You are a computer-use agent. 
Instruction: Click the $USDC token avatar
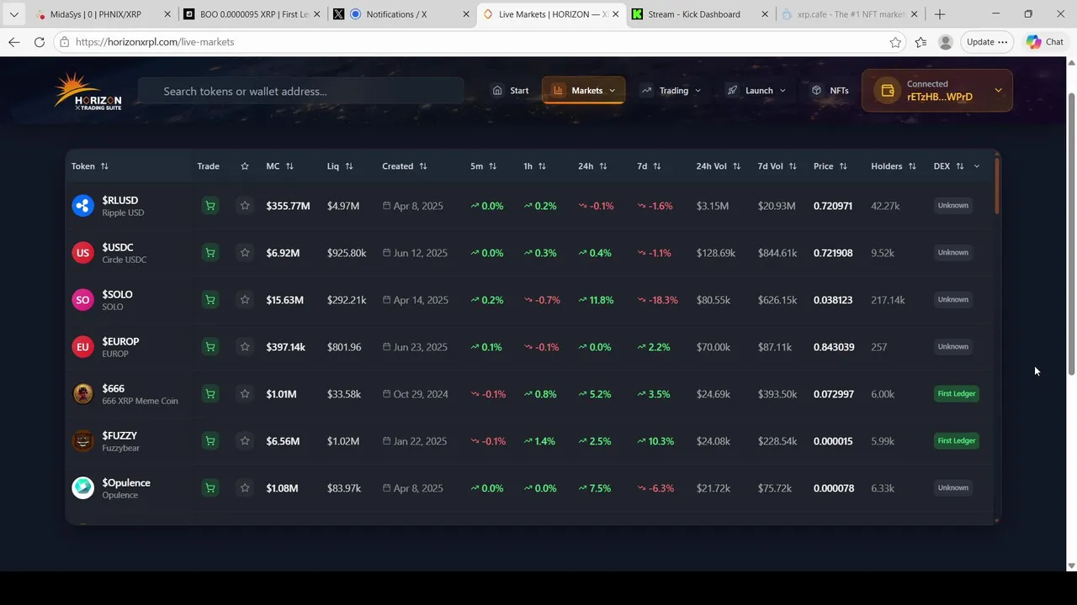point(82,253)
